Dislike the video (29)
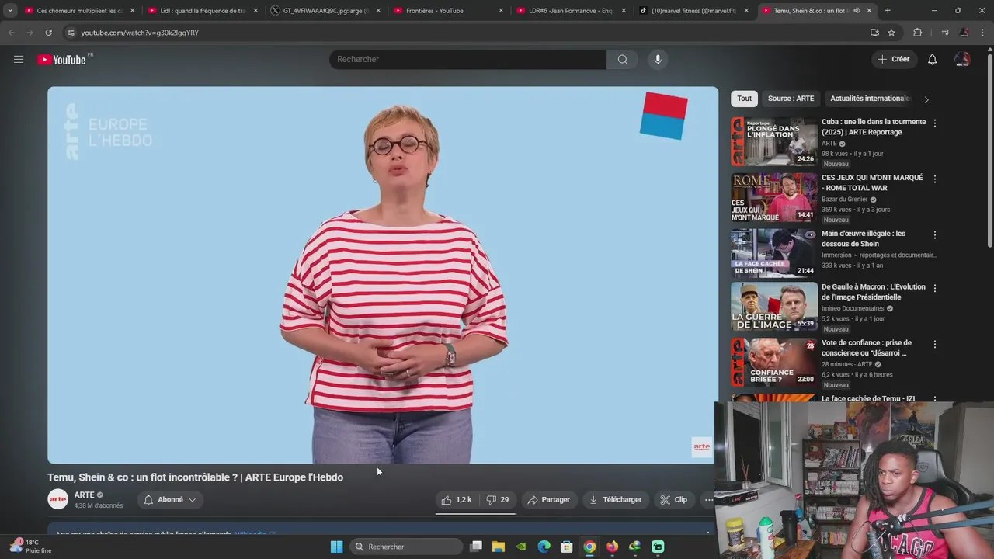The image size is (994, 559). pos(498,499)
